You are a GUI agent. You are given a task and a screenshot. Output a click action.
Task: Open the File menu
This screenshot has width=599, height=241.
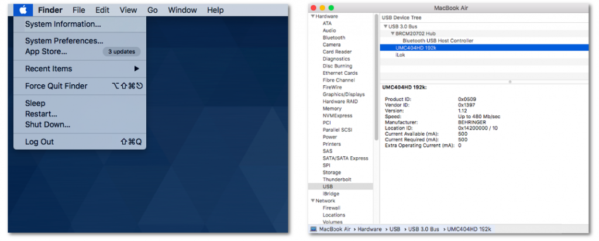(x=79, y=11)
